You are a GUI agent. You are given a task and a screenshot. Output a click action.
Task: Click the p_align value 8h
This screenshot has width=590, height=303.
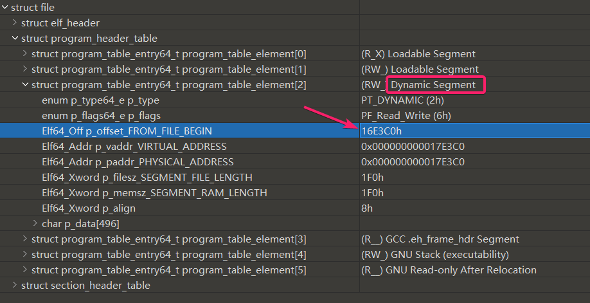367,208
